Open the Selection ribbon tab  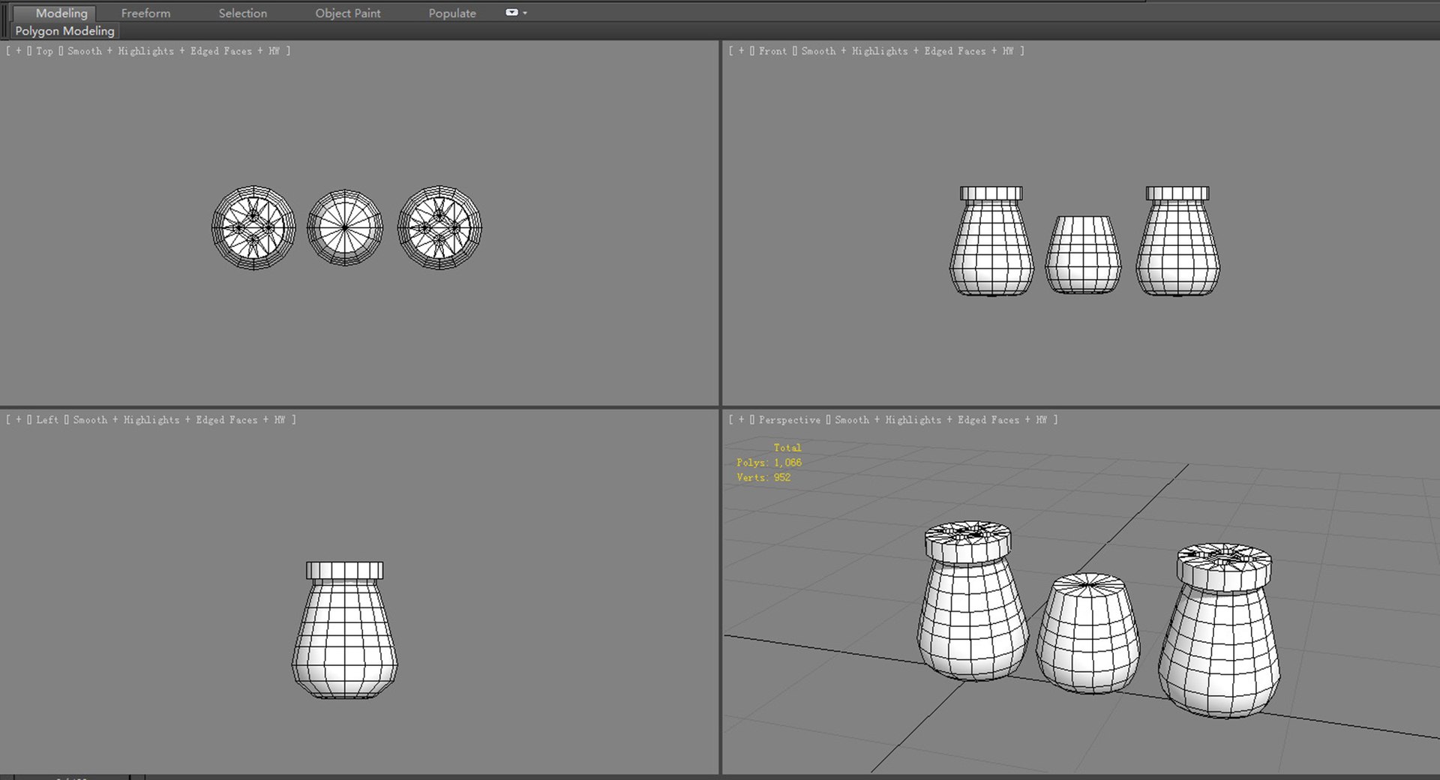click(x=242, y=13)
